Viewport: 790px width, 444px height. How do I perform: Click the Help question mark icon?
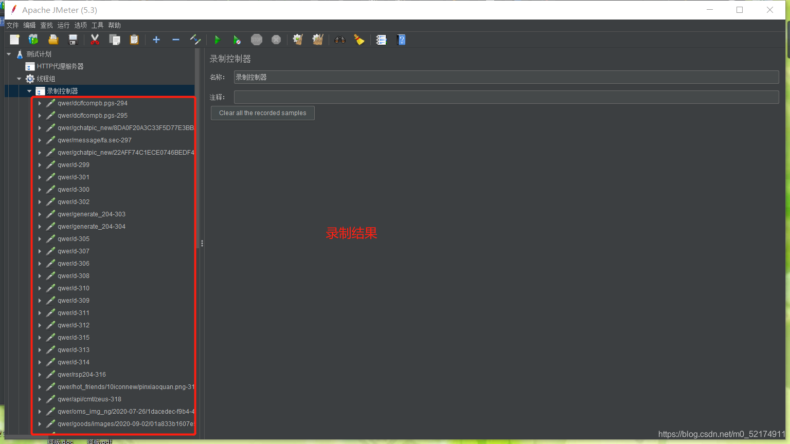401,40
